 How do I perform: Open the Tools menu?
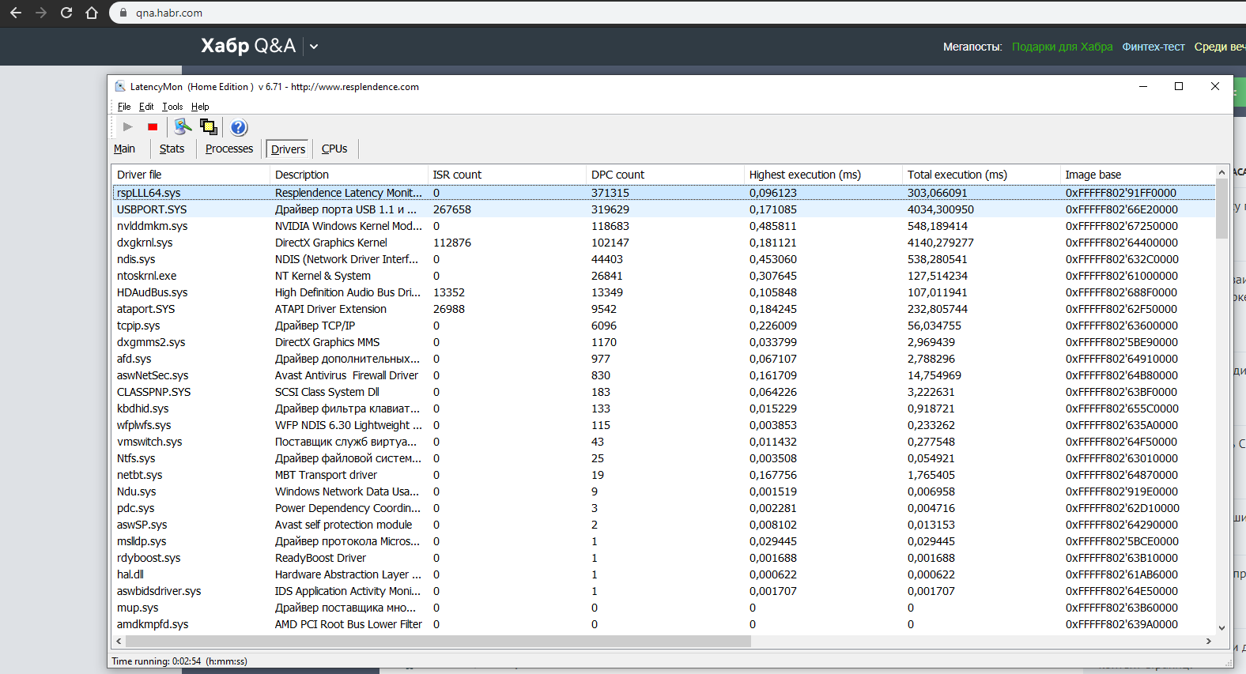pyautogui.click(x=172, y=107)
